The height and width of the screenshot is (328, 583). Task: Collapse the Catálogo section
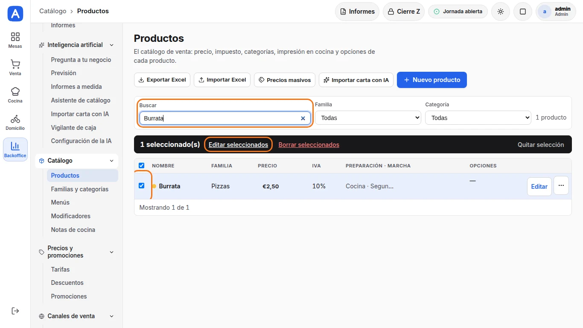(76, 161)
